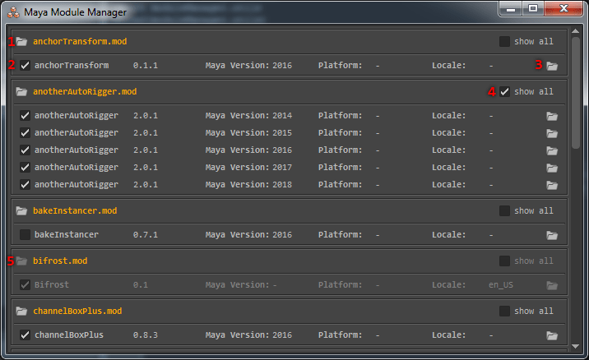This screenshot has height=360, width=589.
Task: Click the bakeInstancer.mod file name
Action: point(75,211)
